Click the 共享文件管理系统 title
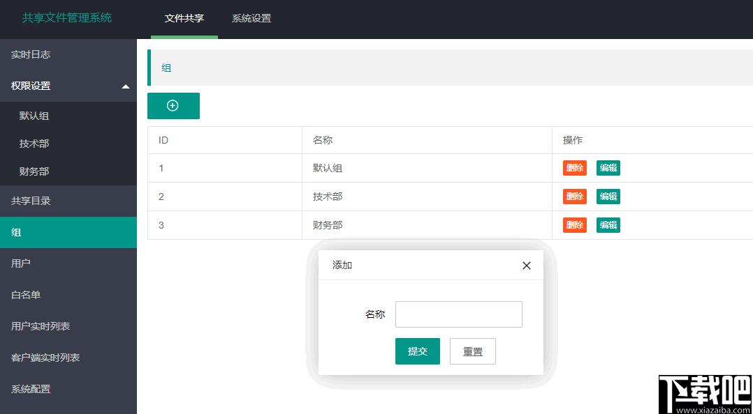 pyautogui.click(x=67, y=18)
